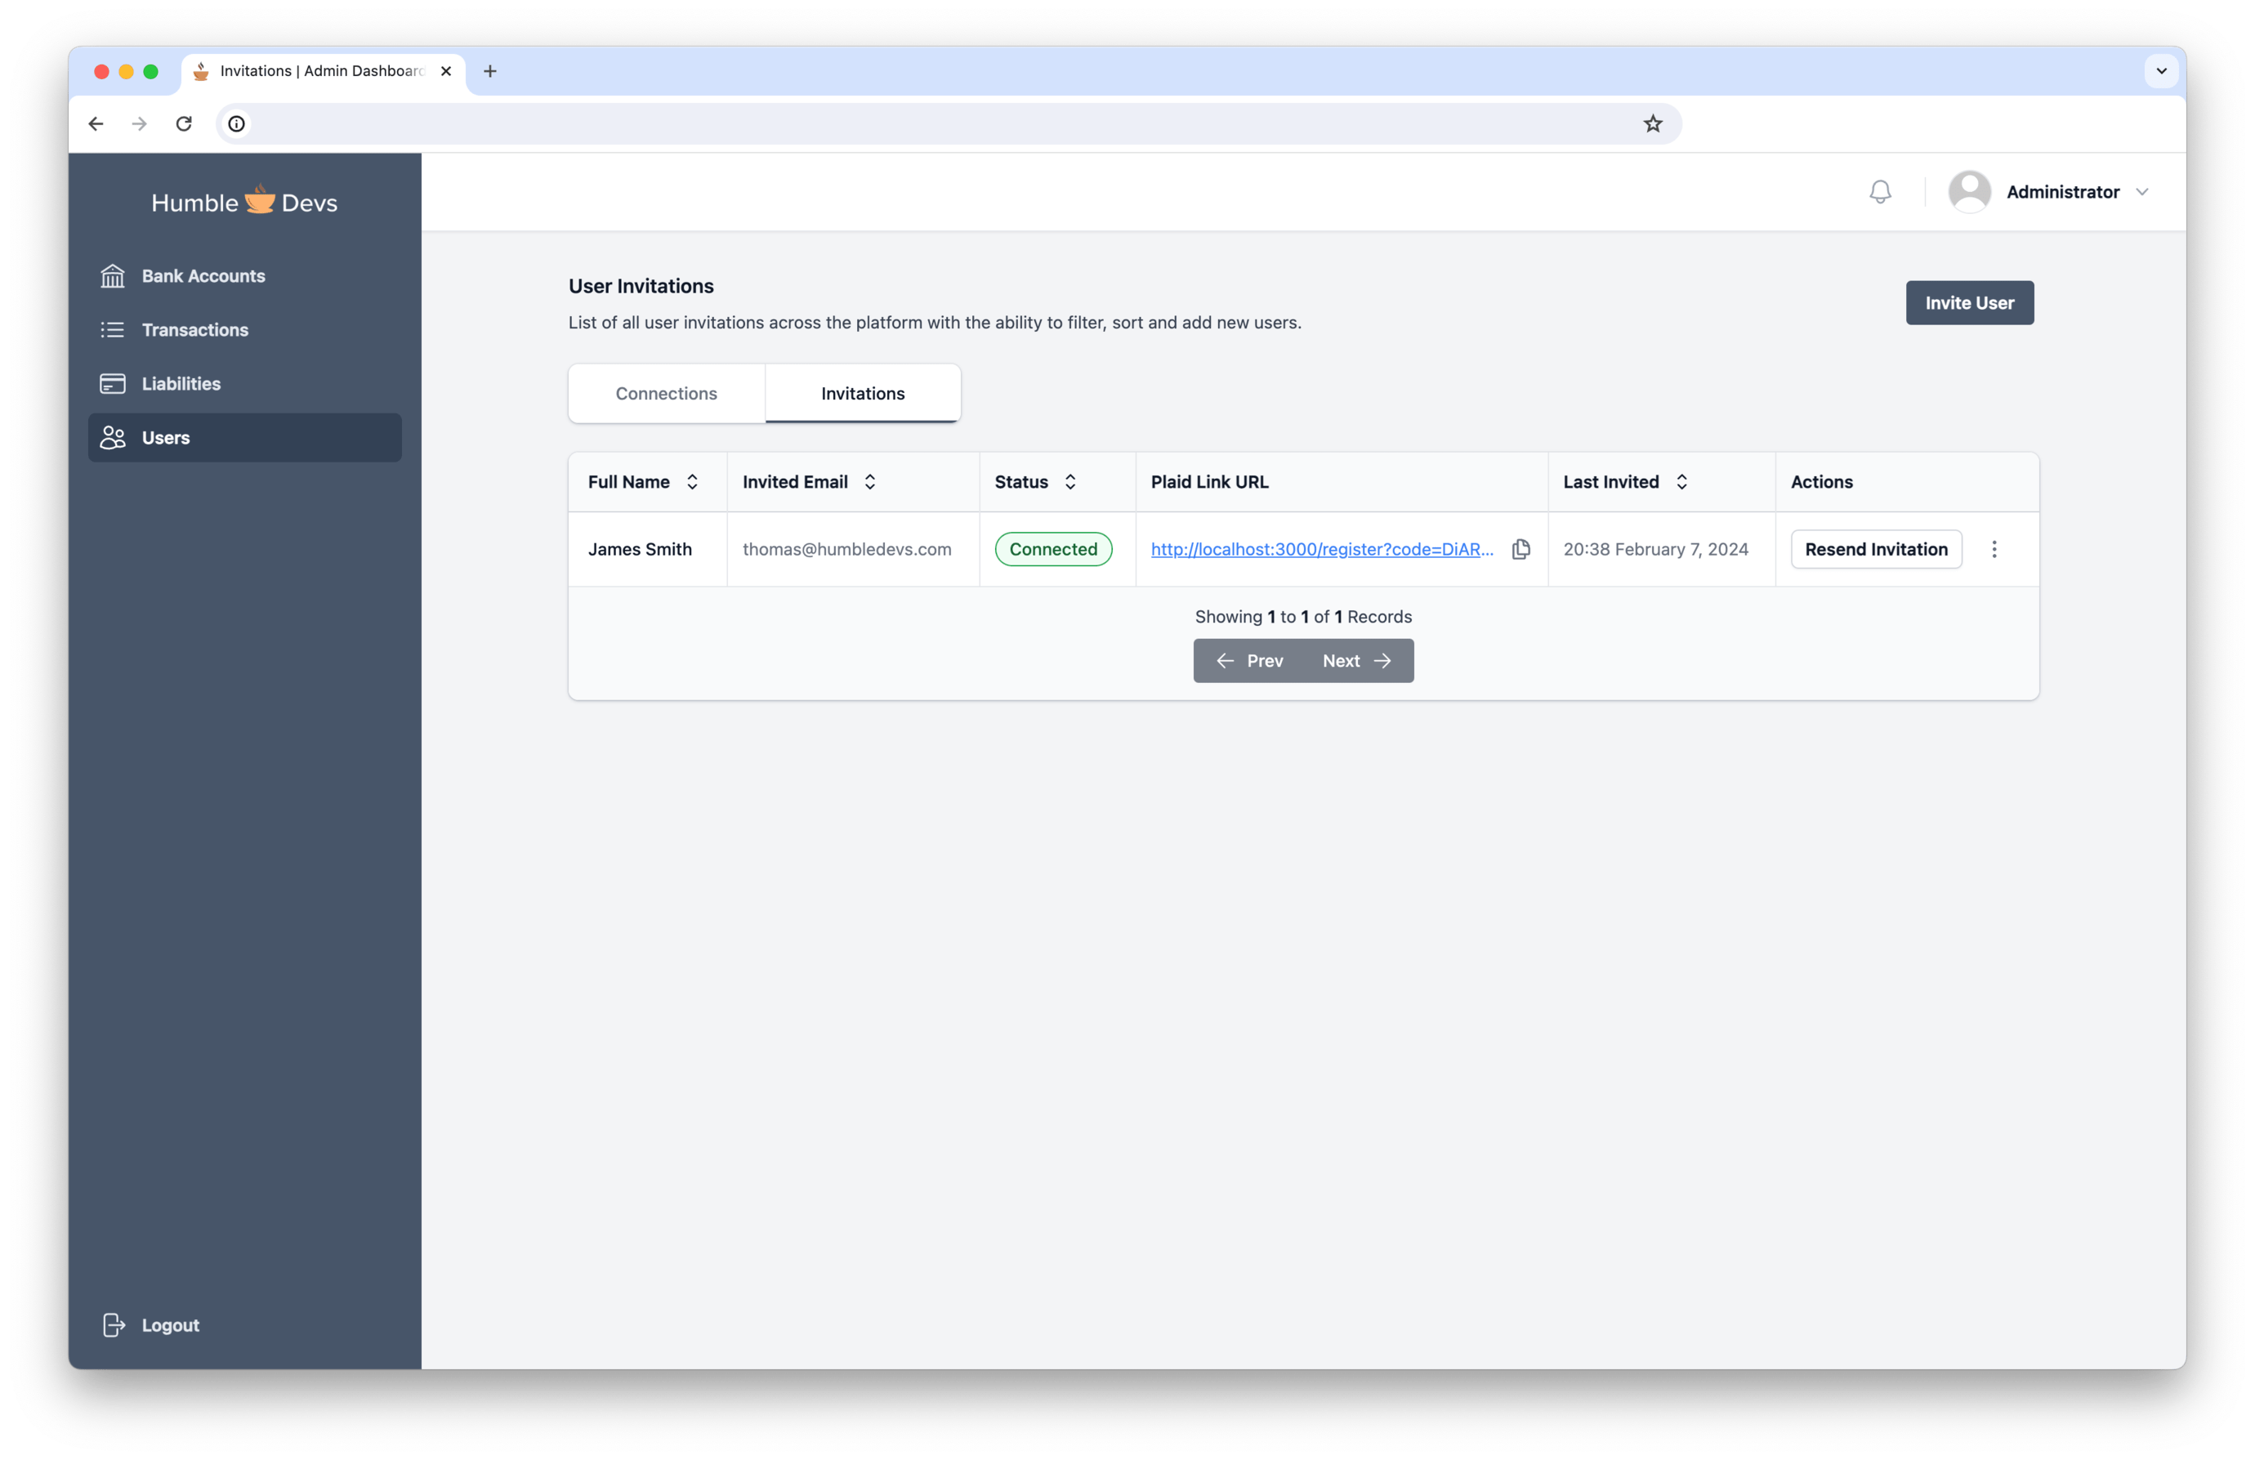This screenshot has width=2255, height=1460.
Task: Expand the Administrator account dropdown chevron
Action: [x=2142, y=192]
